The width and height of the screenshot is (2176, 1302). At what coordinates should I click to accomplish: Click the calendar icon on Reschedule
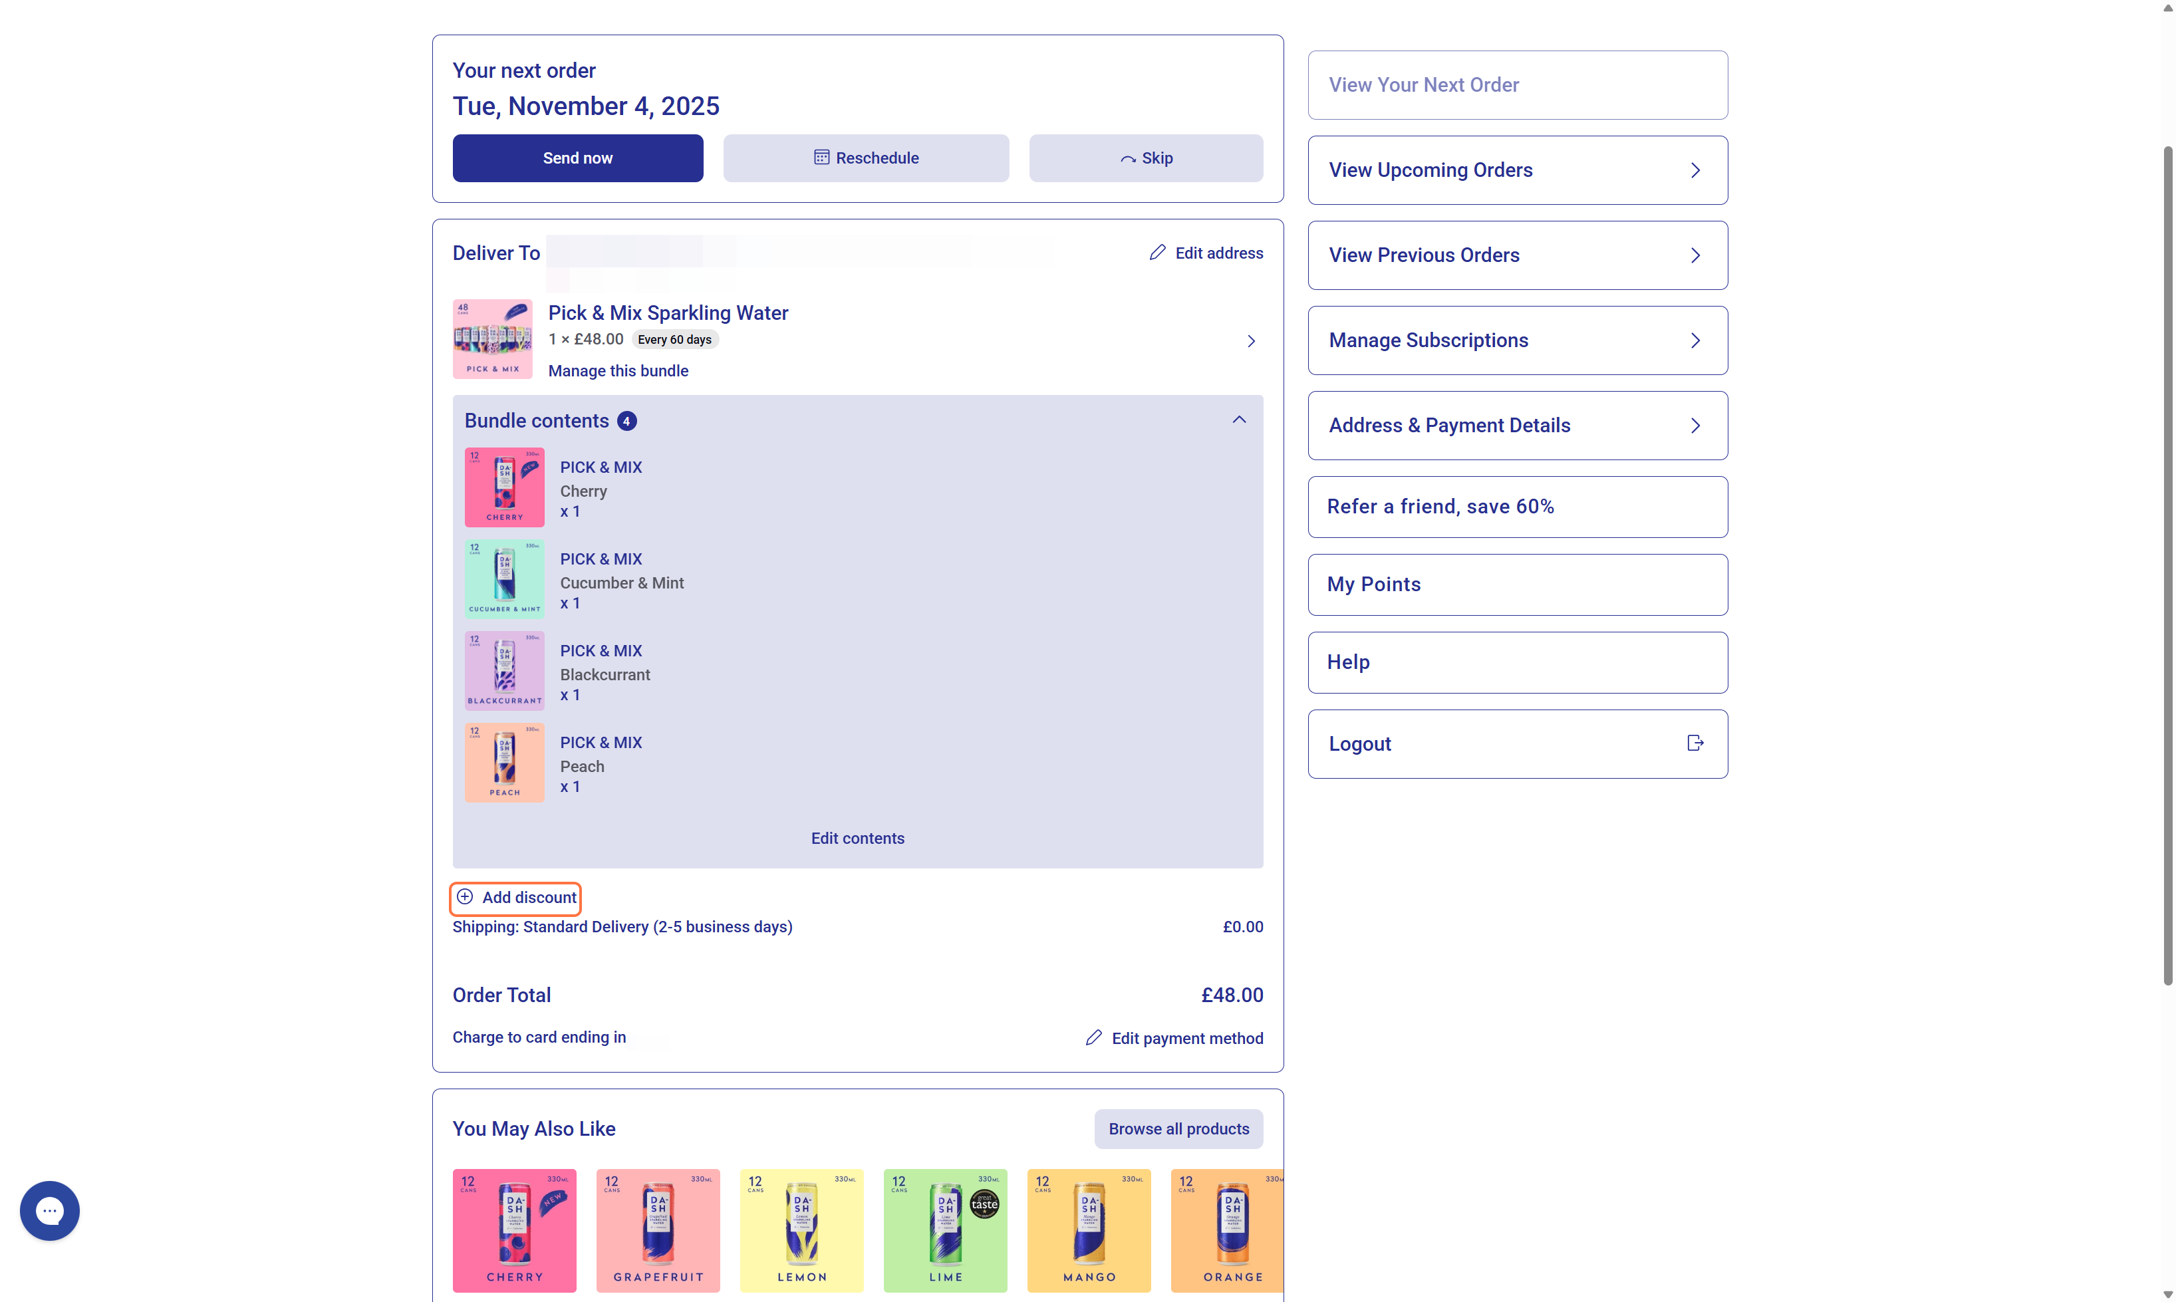click(821, 157)
